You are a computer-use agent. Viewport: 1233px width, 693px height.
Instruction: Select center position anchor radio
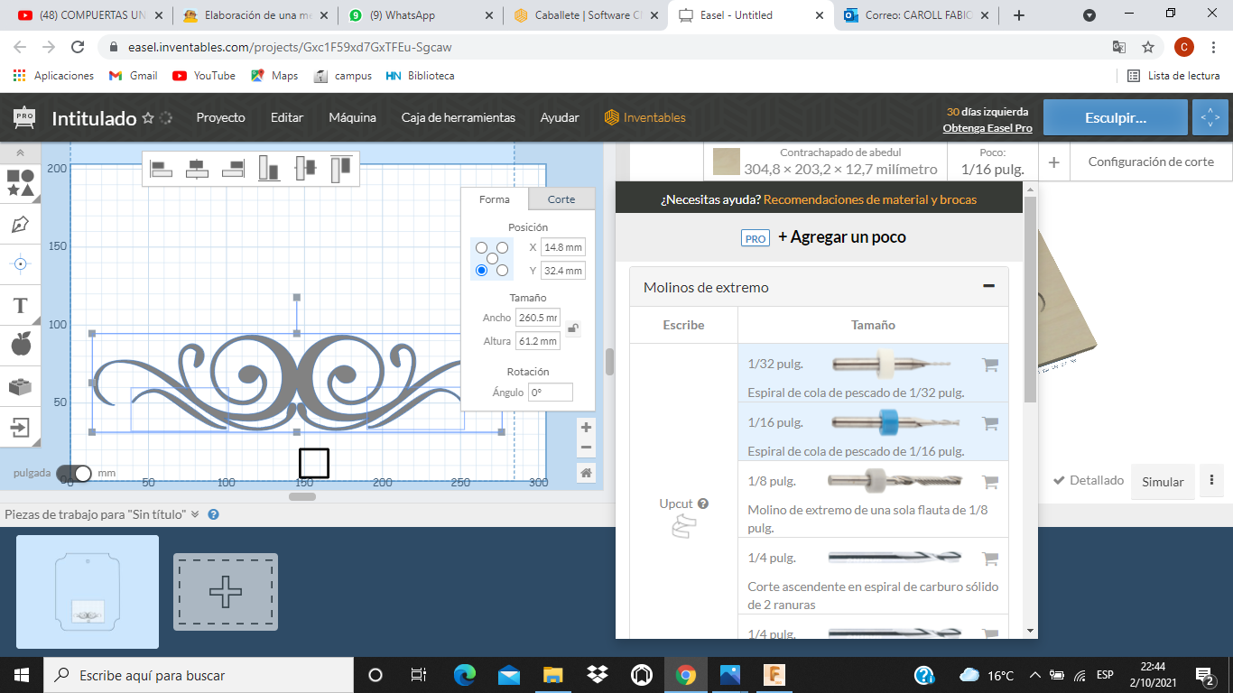click(x=493, y=258)
